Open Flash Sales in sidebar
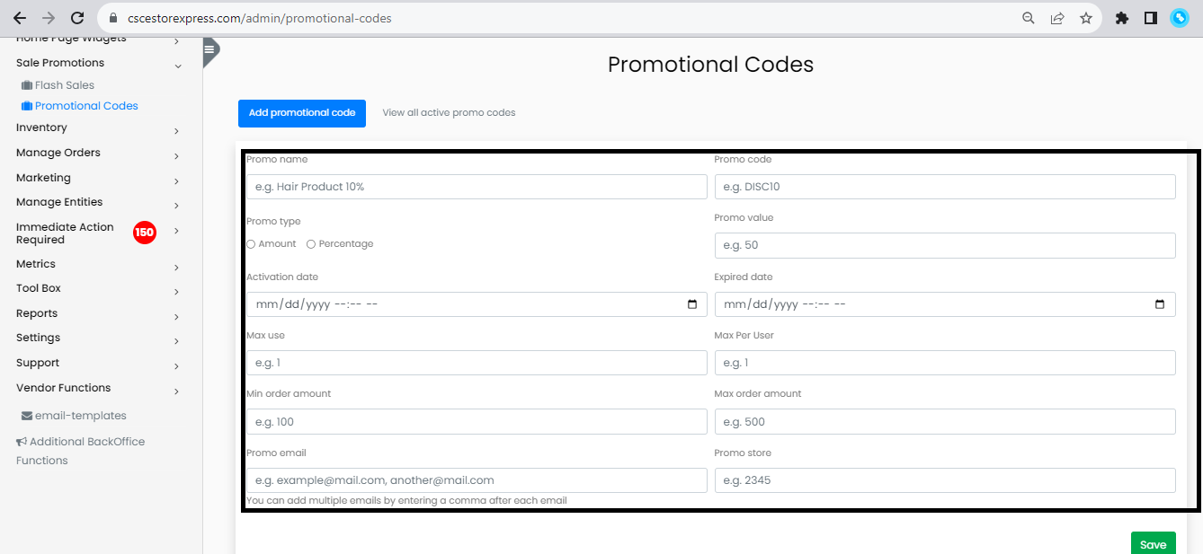 (x=64, y=85)
